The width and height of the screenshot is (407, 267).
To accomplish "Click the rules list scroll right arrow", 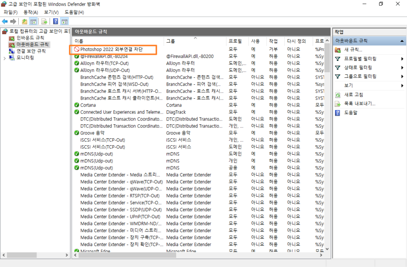I will [321, 255].
